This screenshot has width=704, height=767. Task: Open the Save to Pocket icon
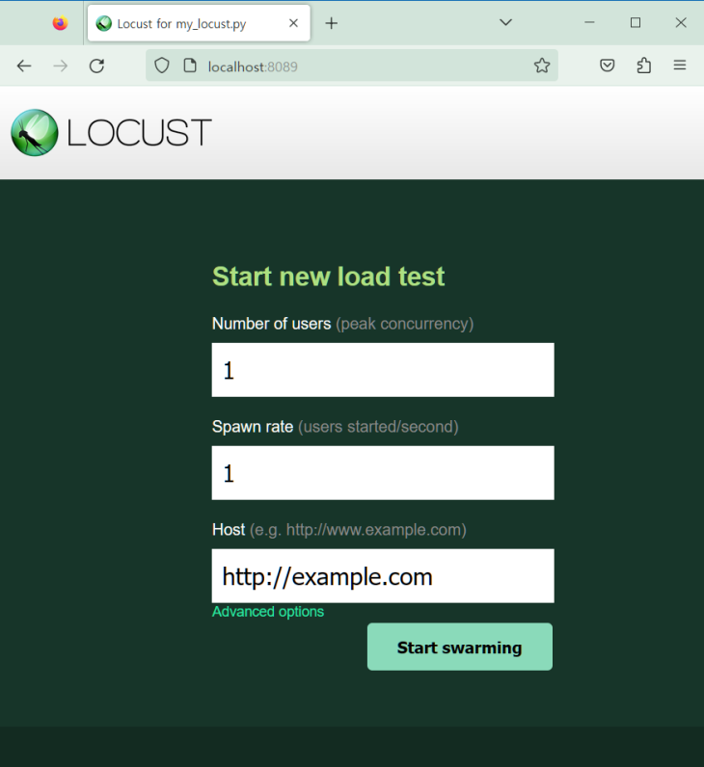(607, 66)
